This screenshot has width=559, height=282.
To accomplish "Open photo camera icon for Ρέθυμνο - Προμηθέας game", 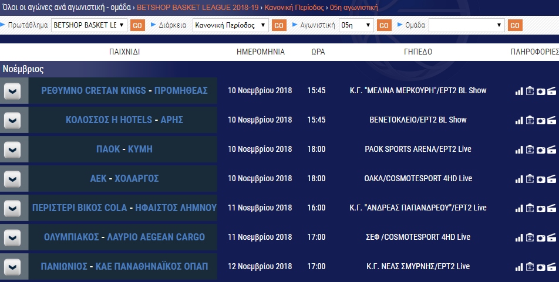I will pos(541,91).
